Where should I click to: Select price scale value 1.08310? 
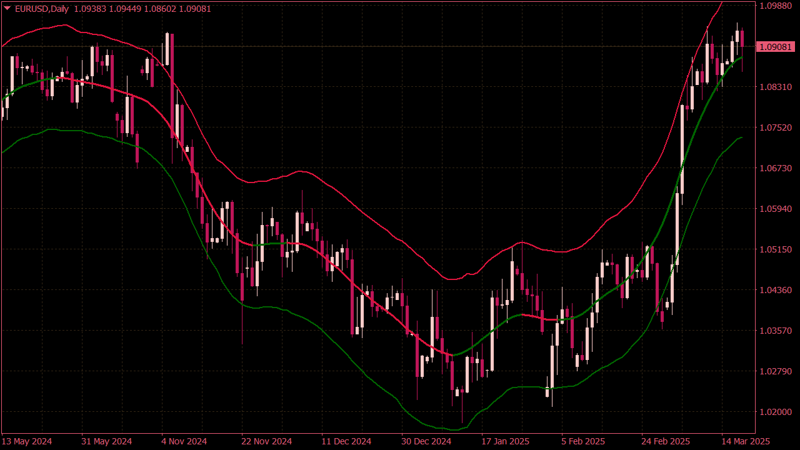coord(776,87)
